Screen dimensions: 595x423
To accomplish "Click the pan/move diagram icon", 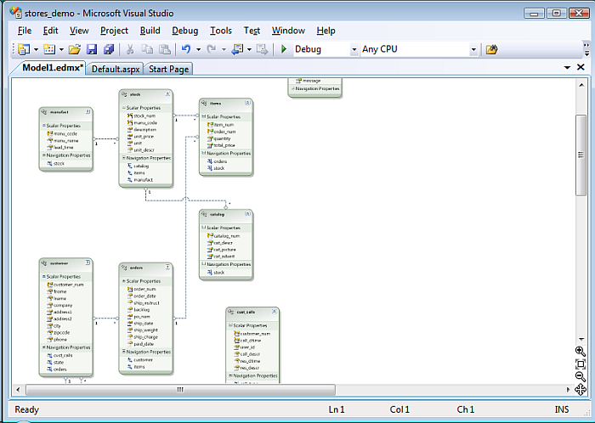I will [x=581, y=390].
